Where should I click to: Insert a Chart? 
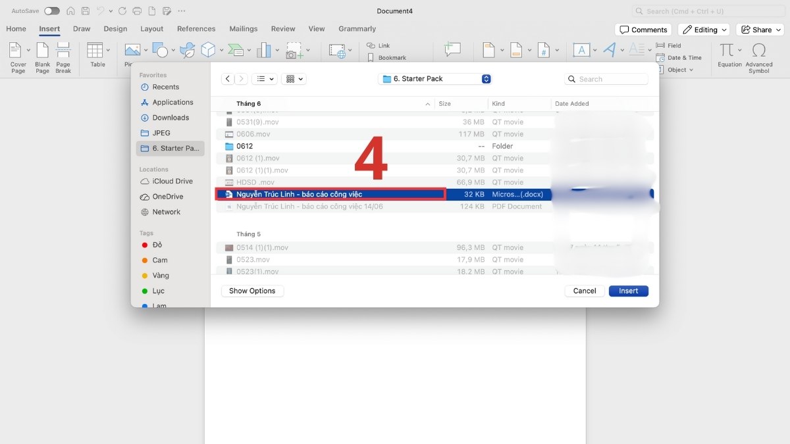(265, 50)
